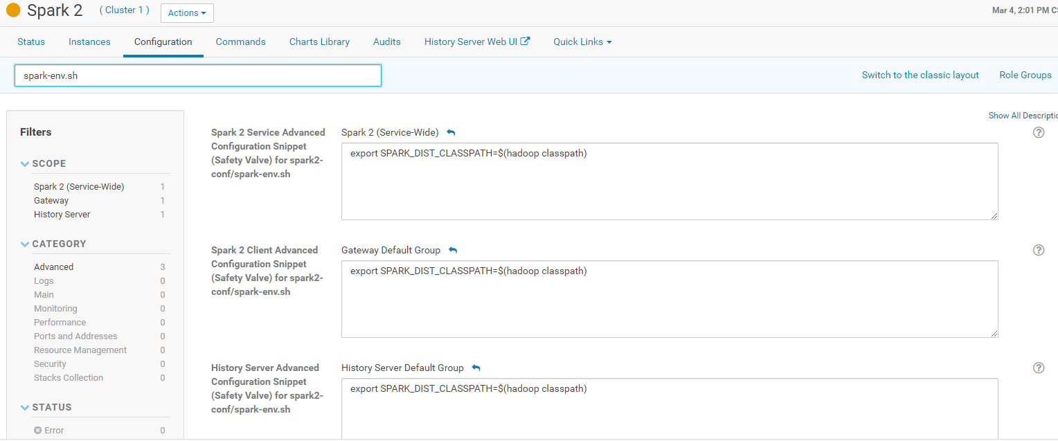The width and height of the screenshot is (1058, 441).
Task: Open help icon for Spark 2 Client snippet
Action: 1039,250
